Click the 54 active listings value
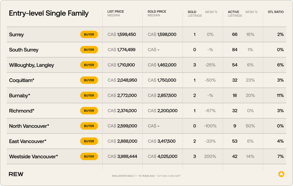Screen dimensions: 293x186 235,65
